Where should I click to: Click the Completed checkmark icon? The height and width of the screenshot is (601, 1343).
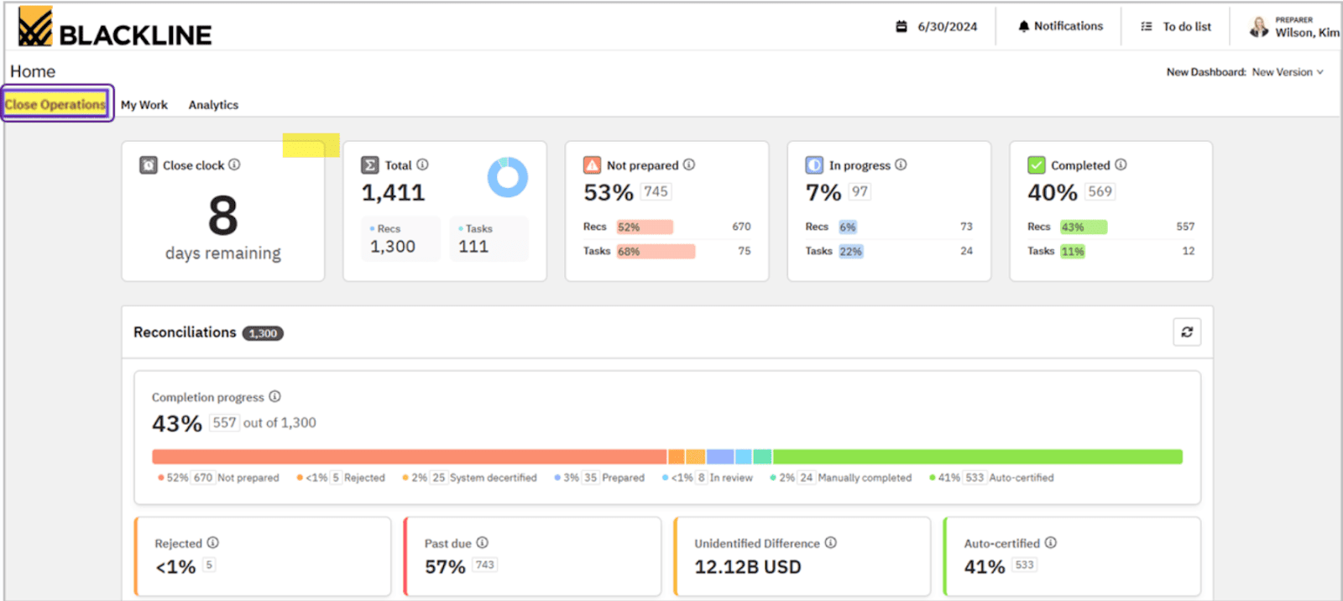1037,165
